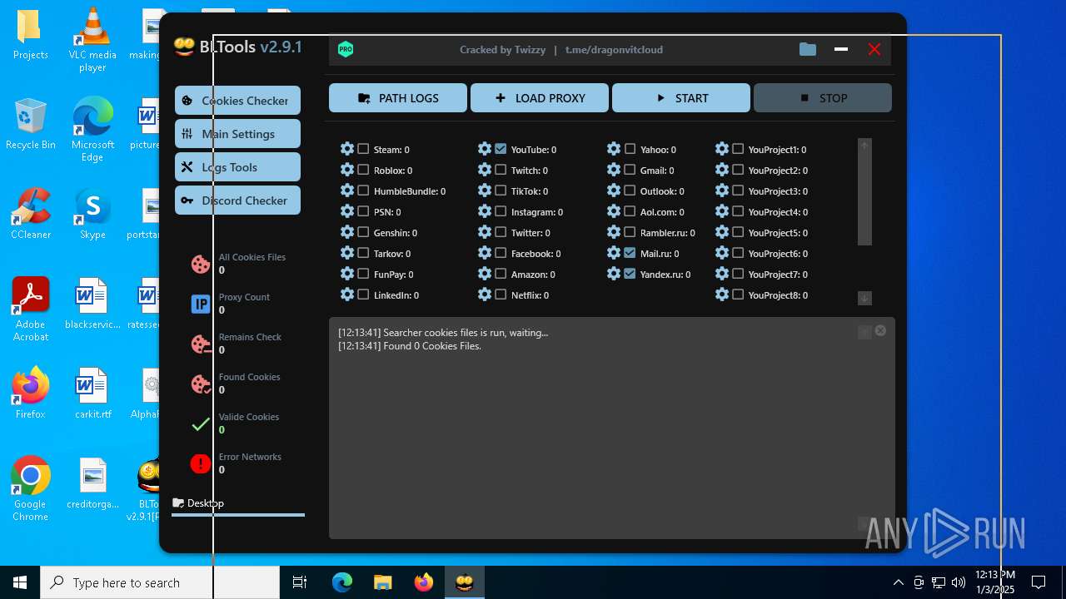Click the PATH LOGS button
This screenshot has height=599, width=1066.
pos(398,97)
